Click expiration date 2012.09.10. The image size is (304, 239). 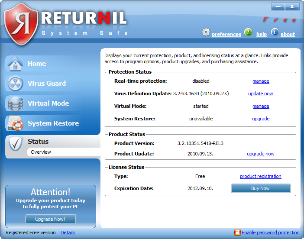(200, 188)
